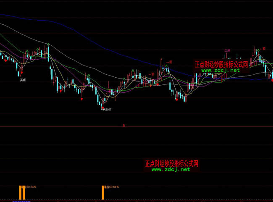Select the left pair of orange signal bars

click(x=22, y=192)
